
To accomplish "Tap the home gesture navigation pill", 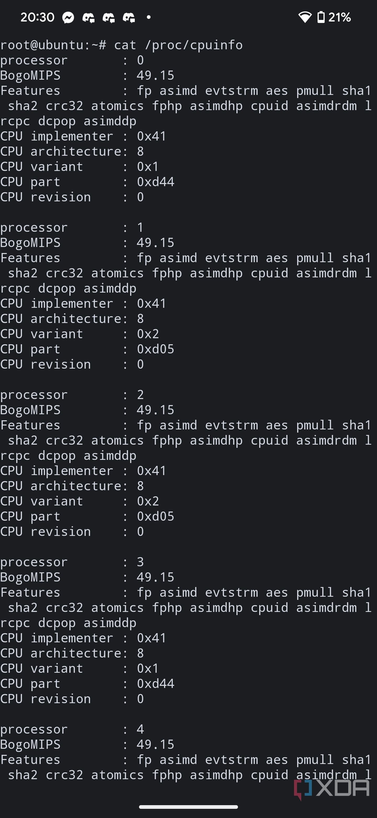I will (188, 807).
